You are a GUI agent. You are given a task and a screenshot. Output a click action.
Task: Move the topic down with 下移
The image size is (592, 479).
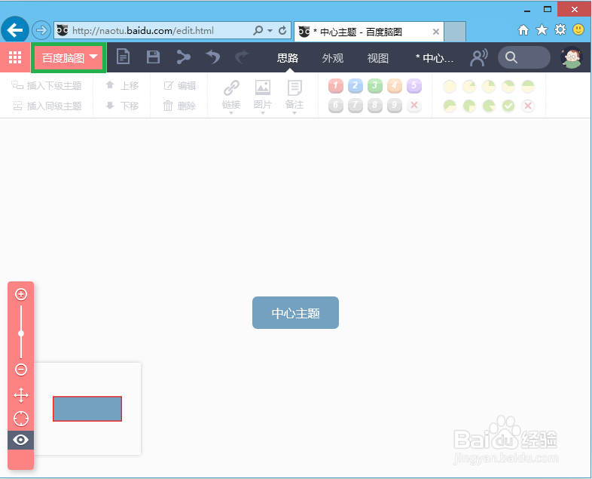[x=122, y=106]
